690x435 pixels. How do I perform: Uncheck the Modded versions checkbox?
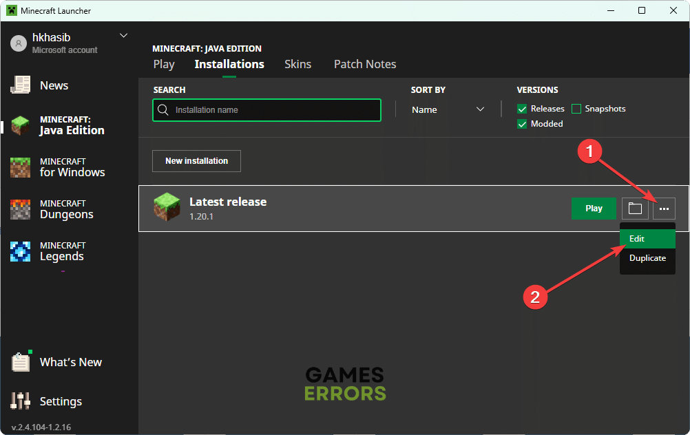522,124
